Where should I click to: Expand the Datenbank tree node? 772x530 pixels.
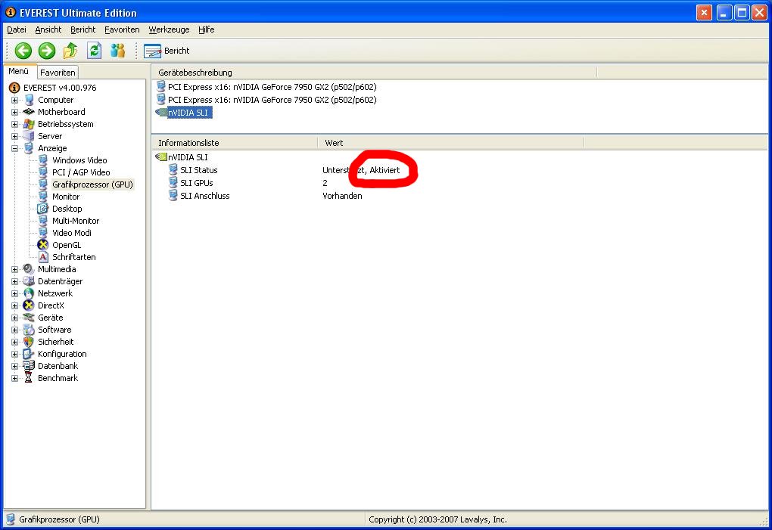tap(15, 366)
